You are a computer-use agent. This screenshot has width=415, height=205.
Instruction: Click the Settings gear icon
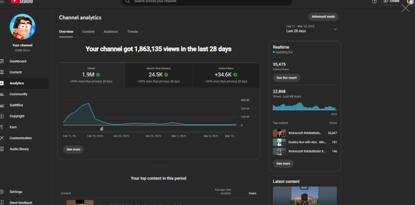point(2,192)
